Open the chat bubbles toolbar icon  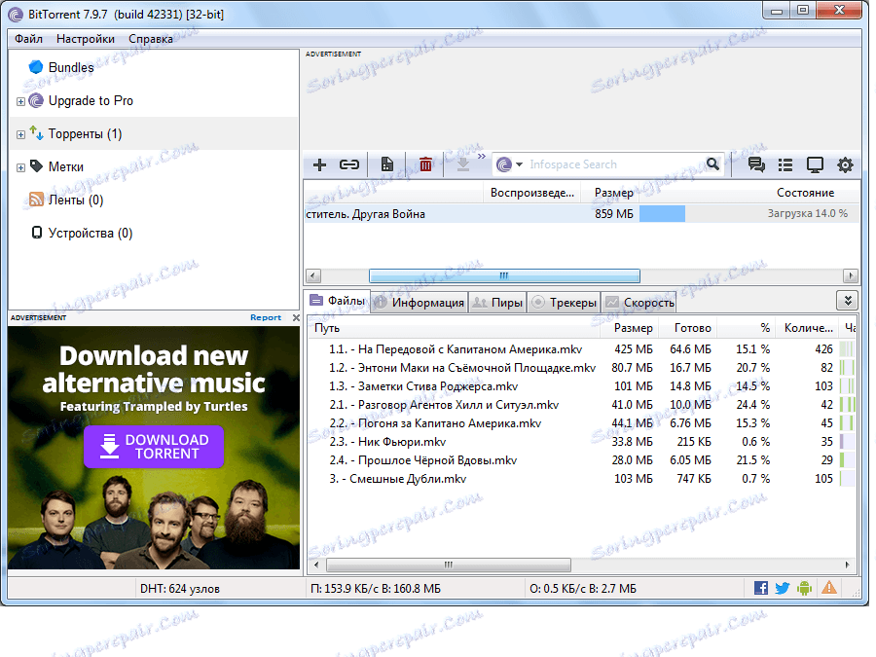coord(756,164)
